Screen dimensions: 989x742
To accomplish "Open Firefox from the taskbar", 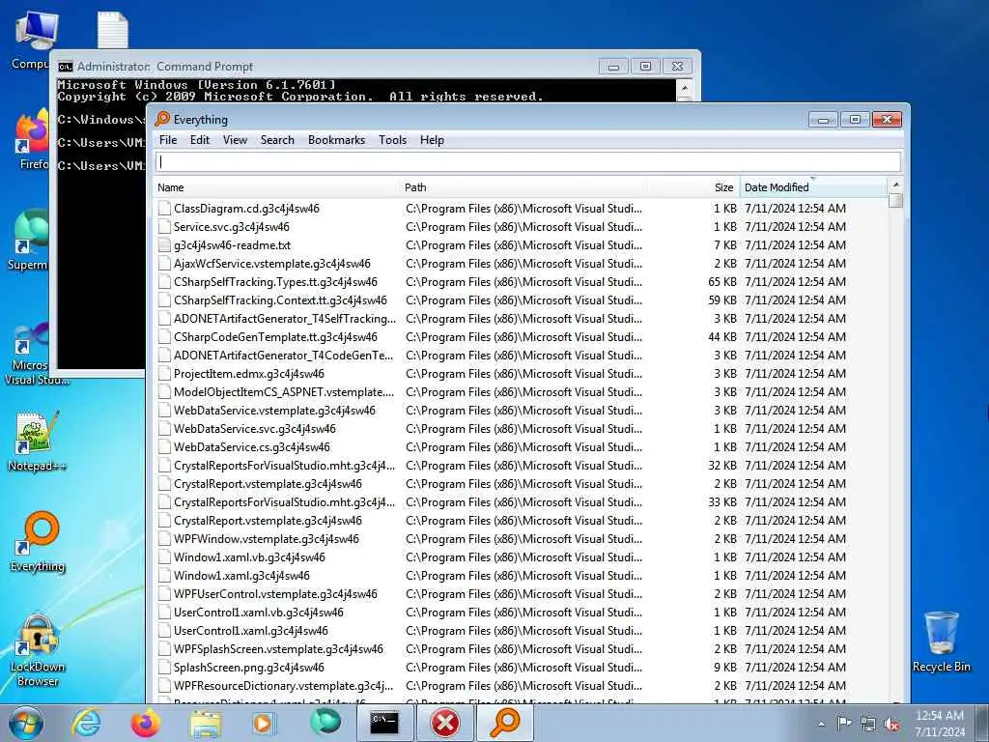I will pyautogui.click(x=145, y=723).
